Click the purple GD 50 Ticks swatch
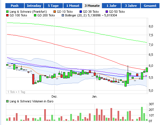 point(107,12)
